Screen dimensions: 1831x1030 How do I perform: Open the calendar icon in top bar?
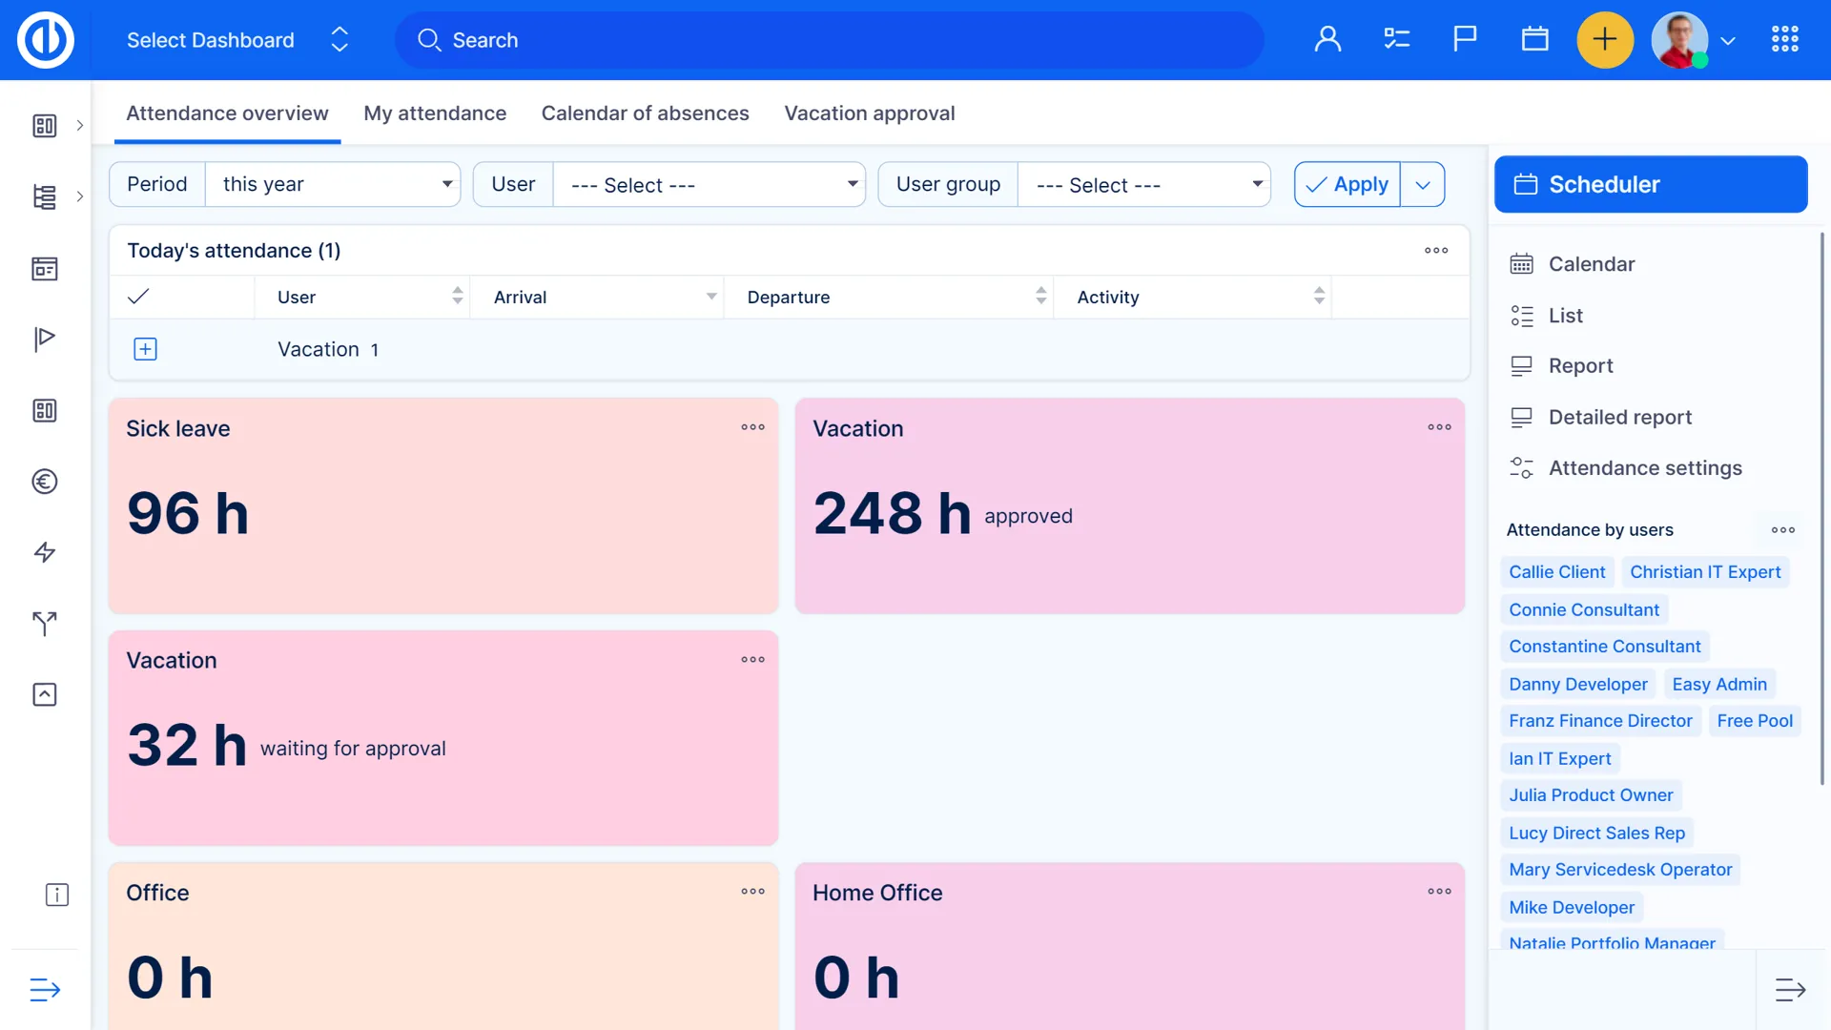[1534, 39]
